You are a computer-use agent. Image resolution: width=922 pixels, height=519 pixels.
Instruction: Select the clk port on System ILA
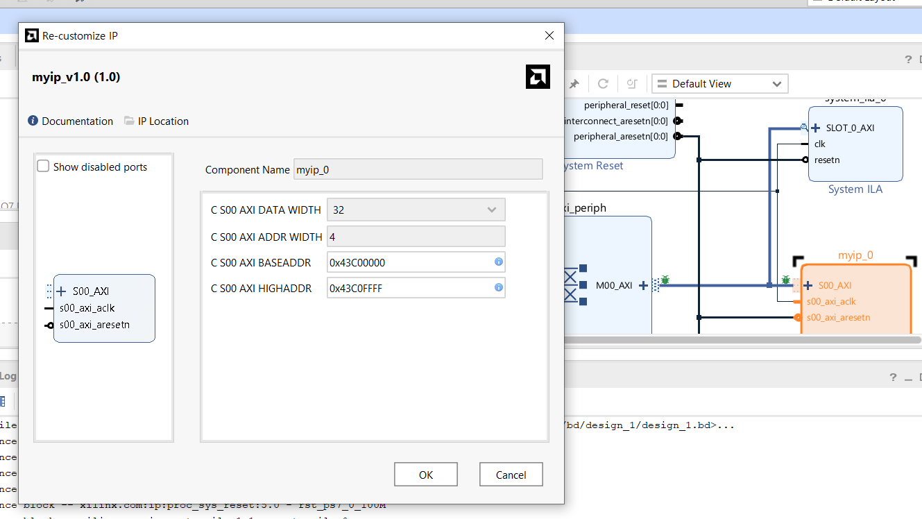(x=820, y=144)
